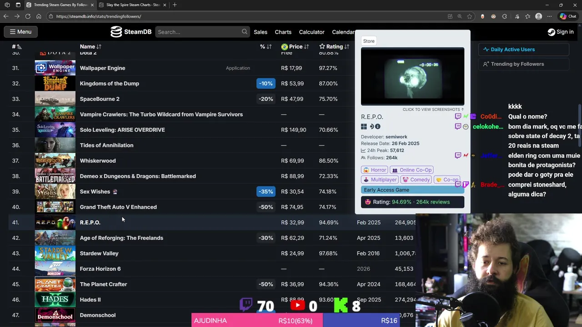Sign in through Steam
The height and width of the screenshot is (327, 582).
coord(560,32)
